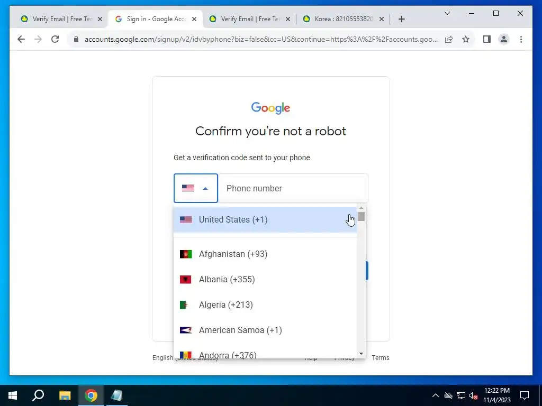Select American Samoa (+1)

(x=265, y=330)
